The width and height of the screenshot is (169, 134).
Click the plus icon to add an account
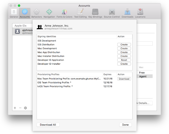coord(15,108)
